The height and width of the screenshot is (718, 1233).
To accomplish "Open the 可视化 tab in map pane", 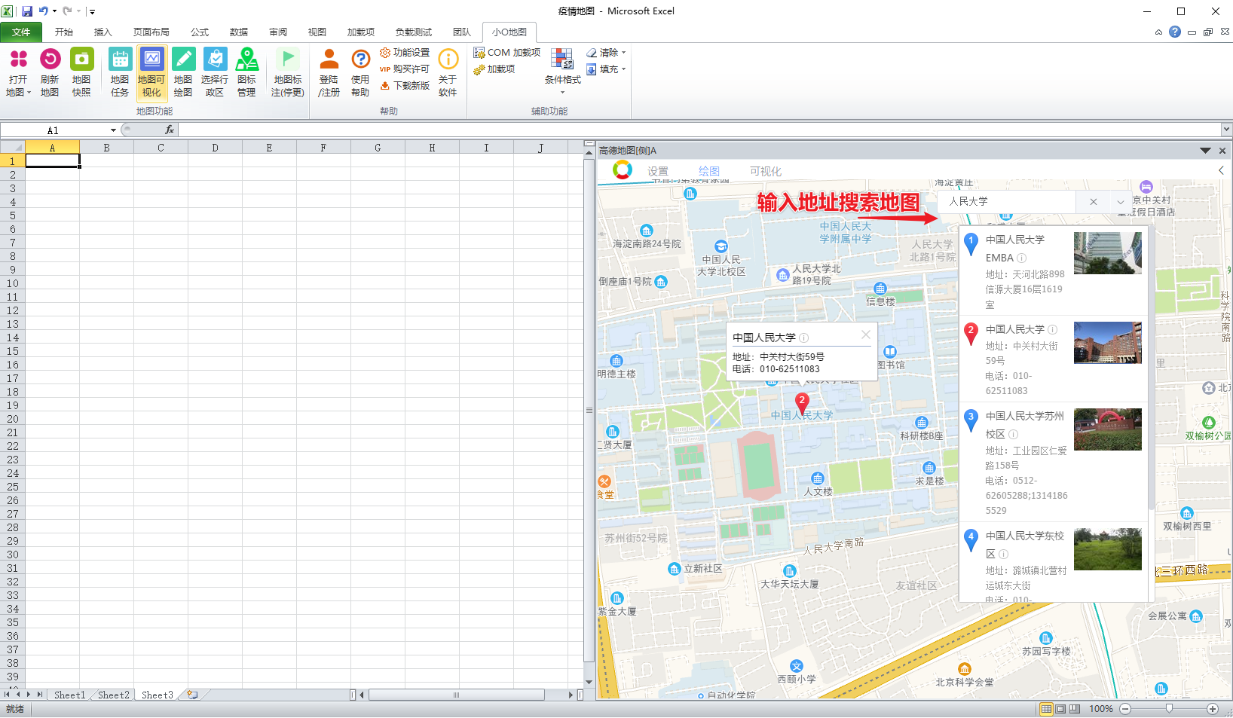I will (x=766, y=171).
